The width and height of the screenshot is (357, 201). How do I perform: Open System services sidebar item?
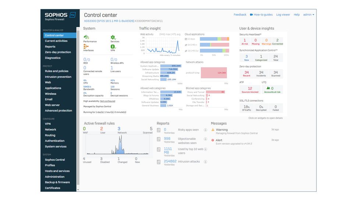[x=56, y=147]
